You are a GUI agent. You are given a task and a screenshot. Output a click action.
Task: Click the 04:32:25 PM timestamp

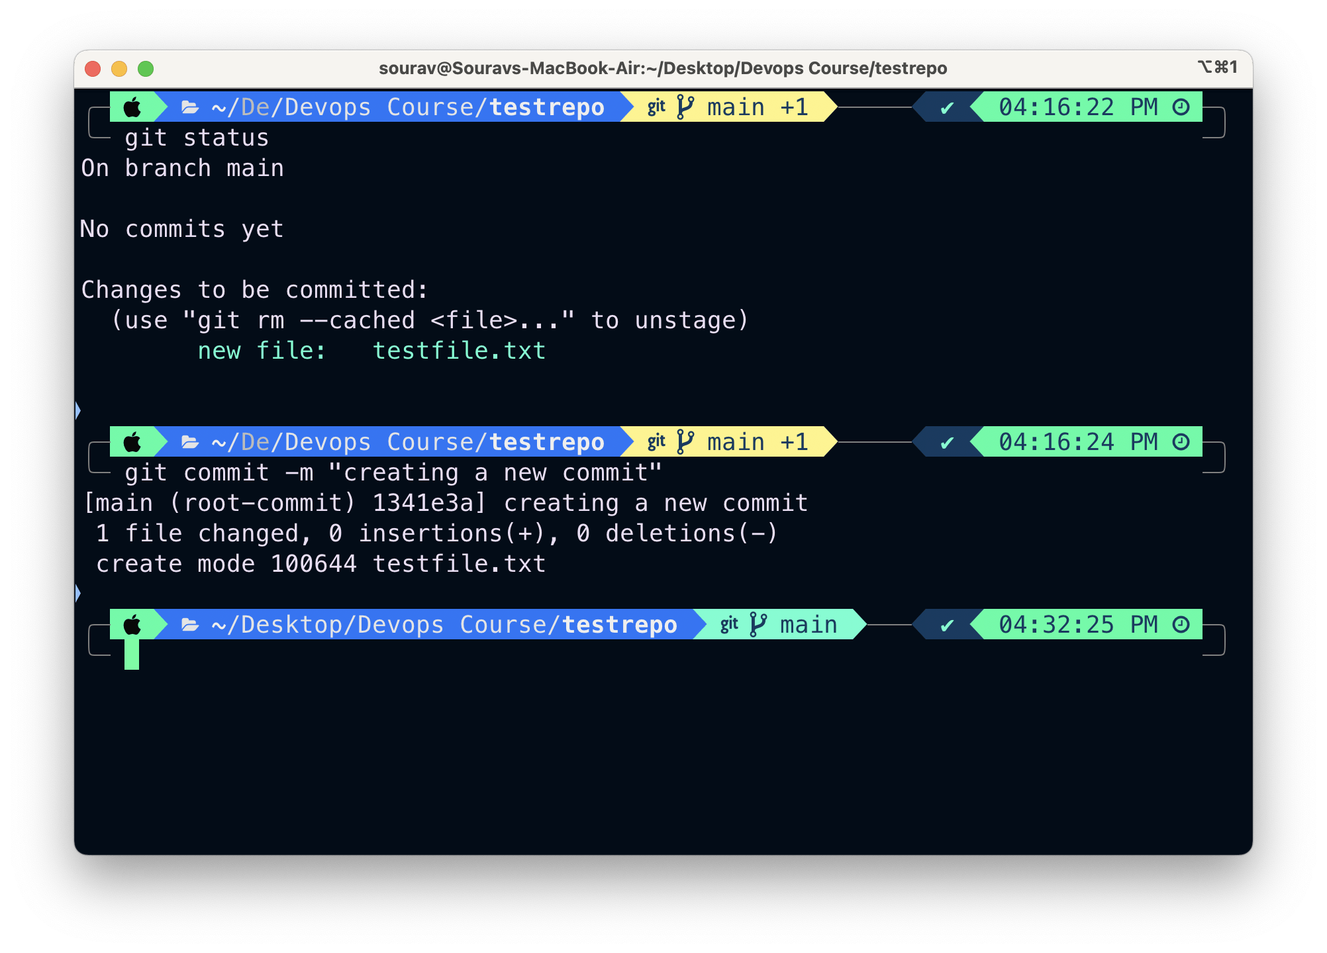(1078, 625)
